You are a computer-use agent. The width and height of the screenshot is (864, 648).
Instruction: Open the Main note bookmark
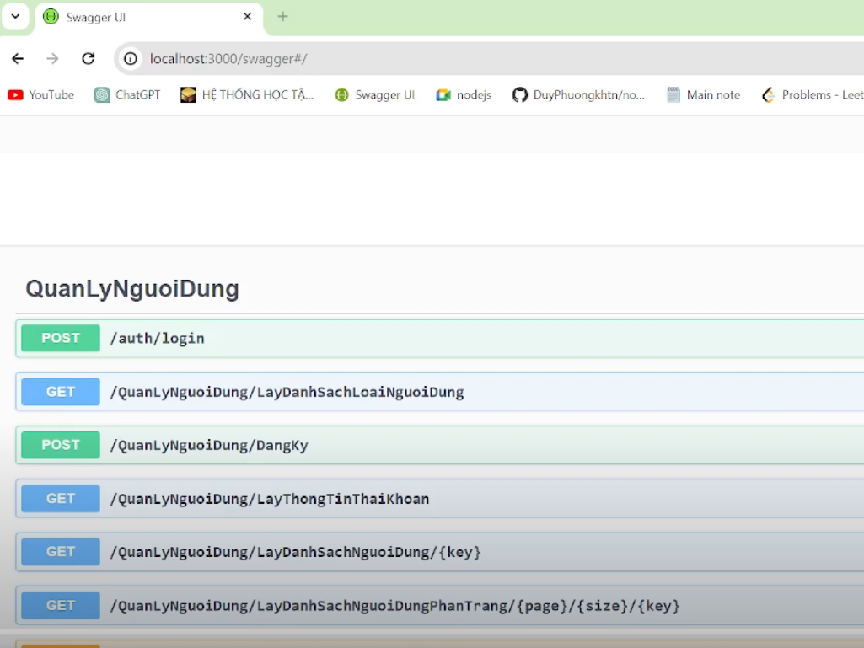point(703,95)
